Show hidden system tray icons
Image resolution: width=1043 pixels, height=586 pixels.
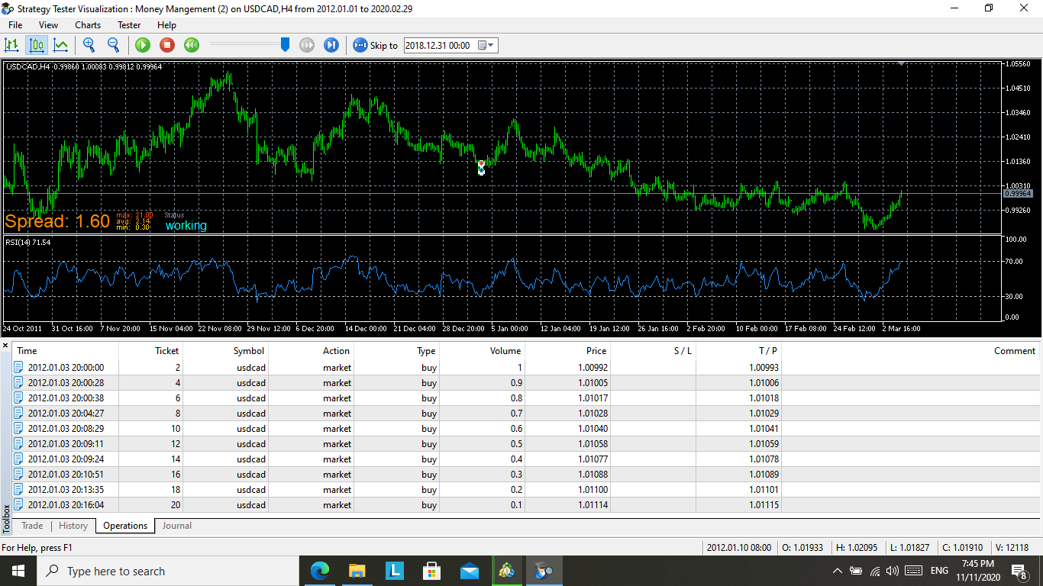837,571
